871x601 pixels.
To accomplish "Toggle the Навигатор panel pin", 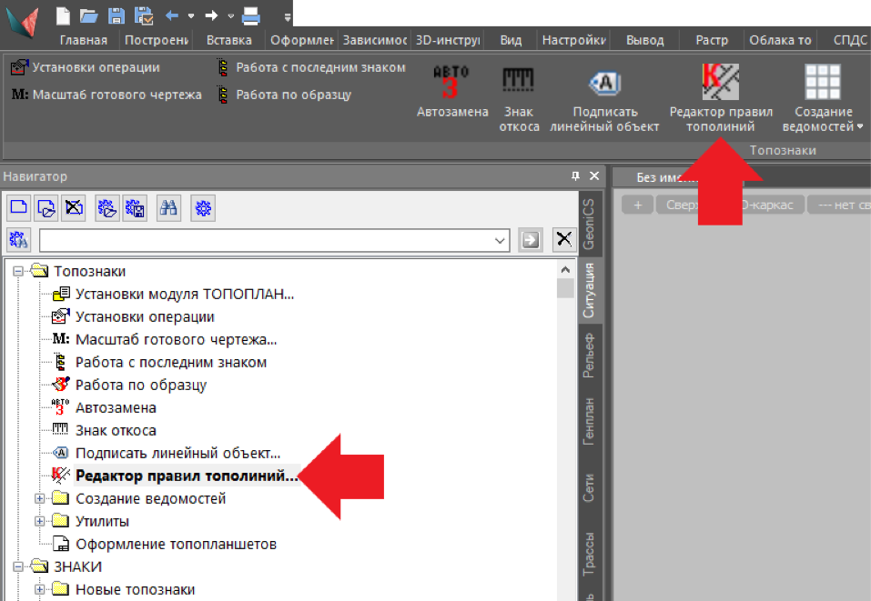I will point(575,175).
